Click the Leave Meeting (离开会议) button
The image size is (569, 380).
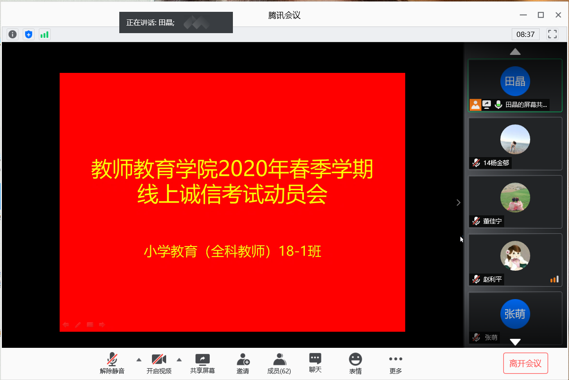pos(525,363)
